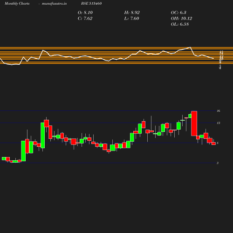Click the munafasutra.in site label
Image resolution: width=233 pixels, height=233 pixels.
pyautogui.click(x=55, y=3)
